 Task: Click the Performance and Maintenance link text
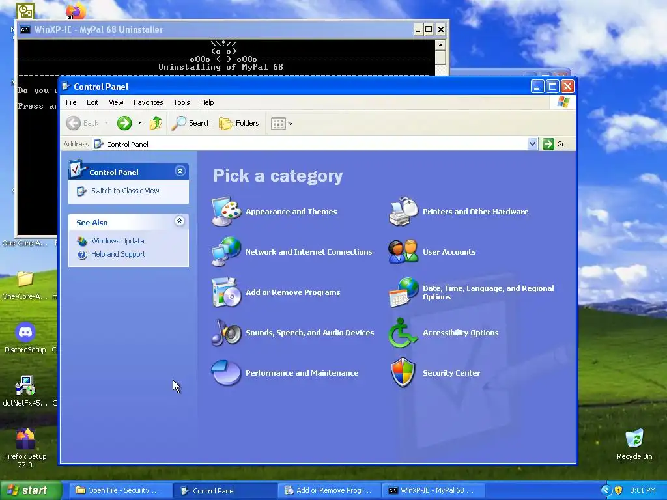(302, 373)
